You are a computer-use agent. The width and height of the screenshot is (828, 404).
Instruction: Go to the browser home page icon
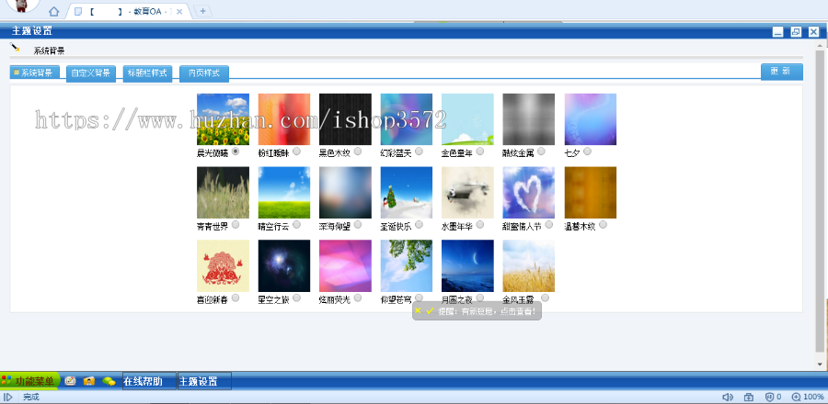(54, 11)
